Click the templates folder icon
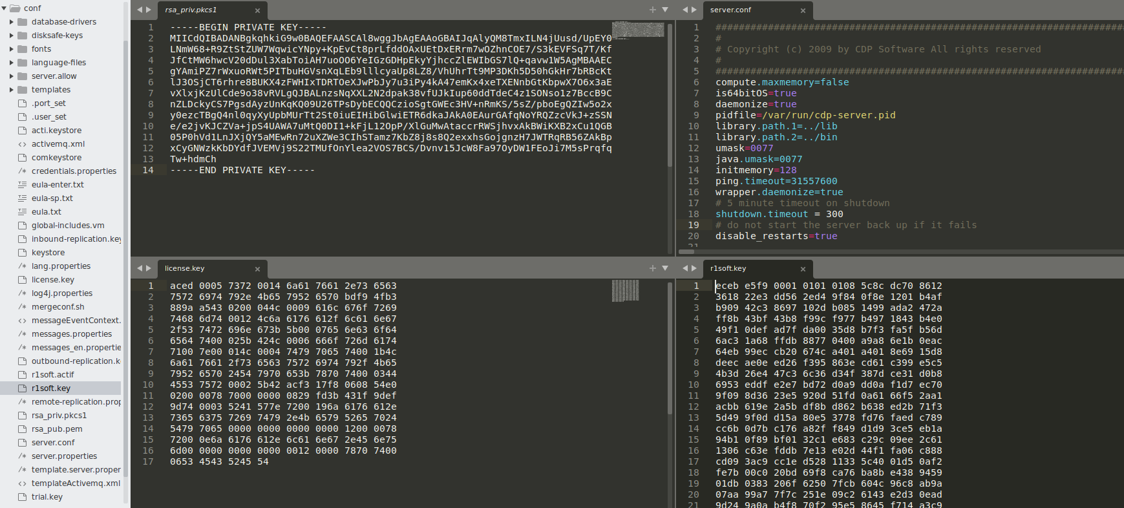This screenshot has height=508, width=1124. [x=23, y=90]
